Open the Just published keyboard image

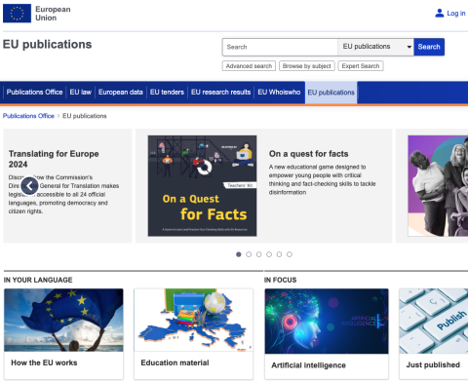(434, 322)
